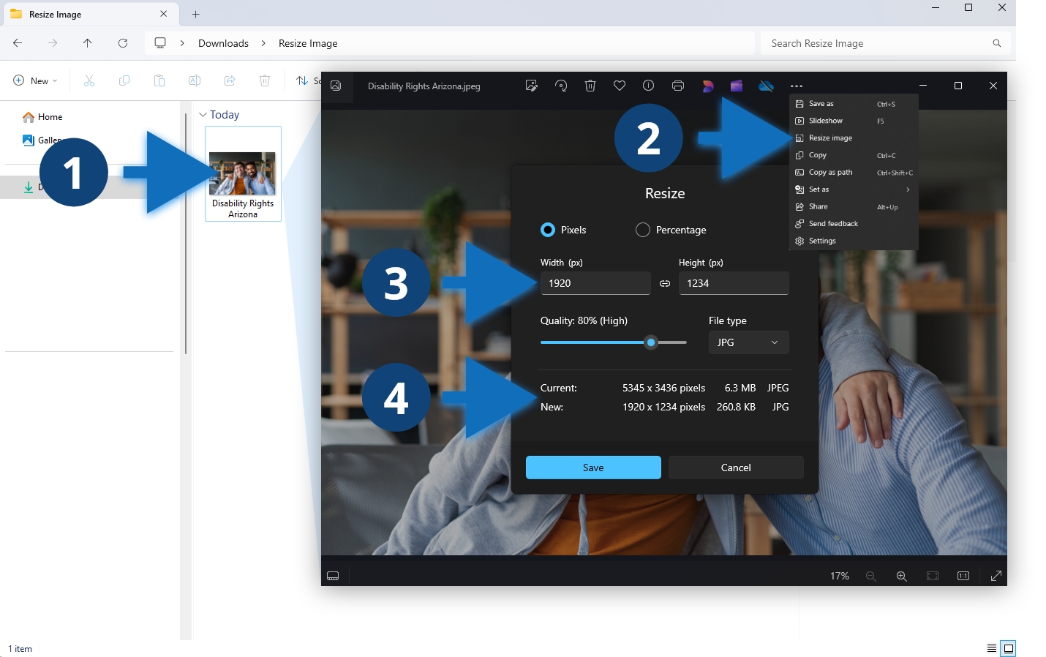The width and height of the screenshot is (1046, 657).
Task: Click the Quality slider handle
Action: pyautogui.click(x=651, y=342)
